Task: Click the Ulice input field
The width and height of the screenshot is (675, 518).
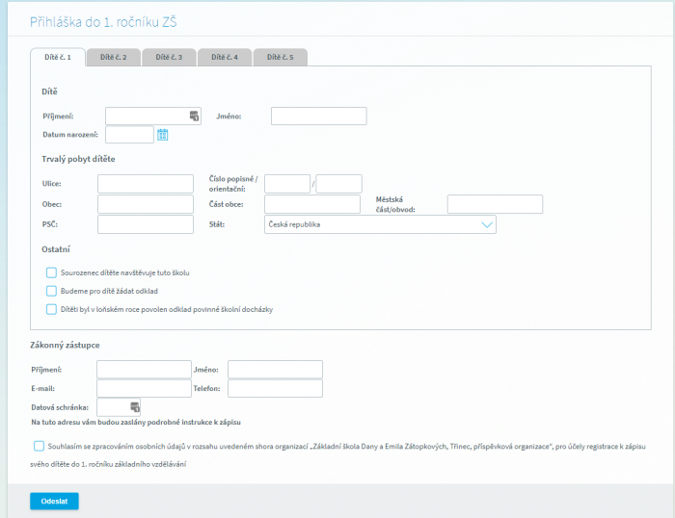Action: click(x=146, y=184)
